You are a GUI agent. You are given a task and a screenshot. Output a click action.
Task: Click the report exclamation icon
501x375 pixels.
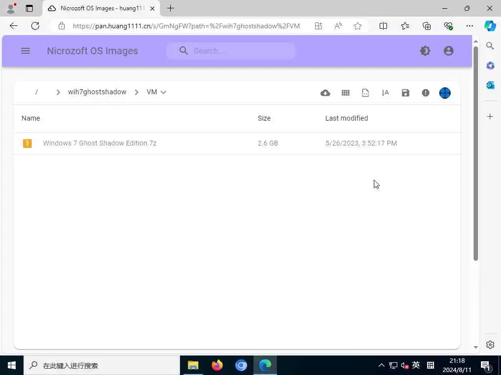tap(426, 93)
